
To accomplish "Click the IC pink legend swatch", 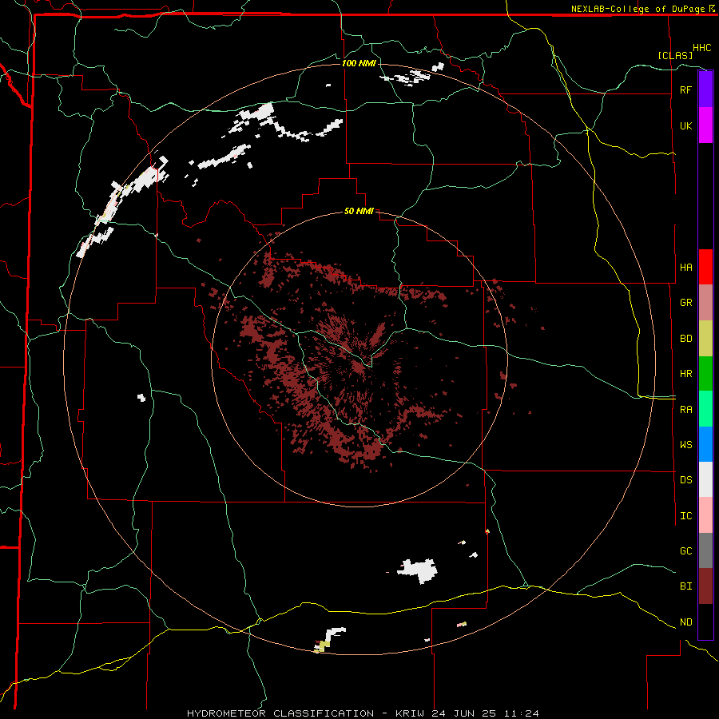I will 705,515.
